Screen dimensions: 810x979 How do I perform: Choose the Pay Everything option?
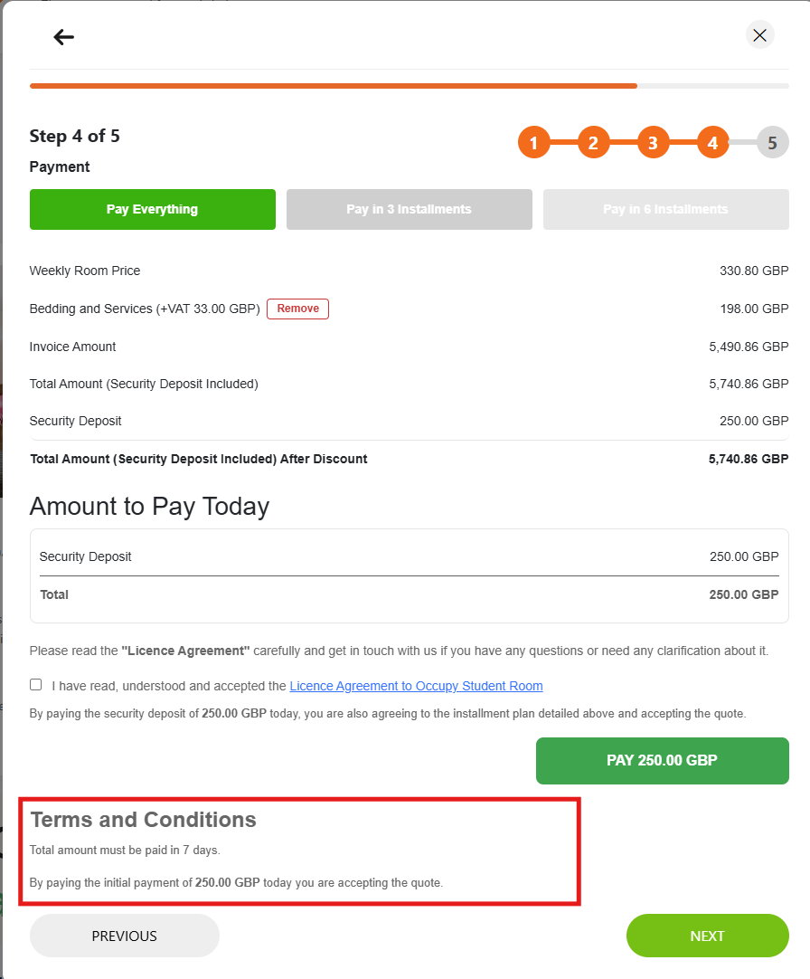pos(152,209)
